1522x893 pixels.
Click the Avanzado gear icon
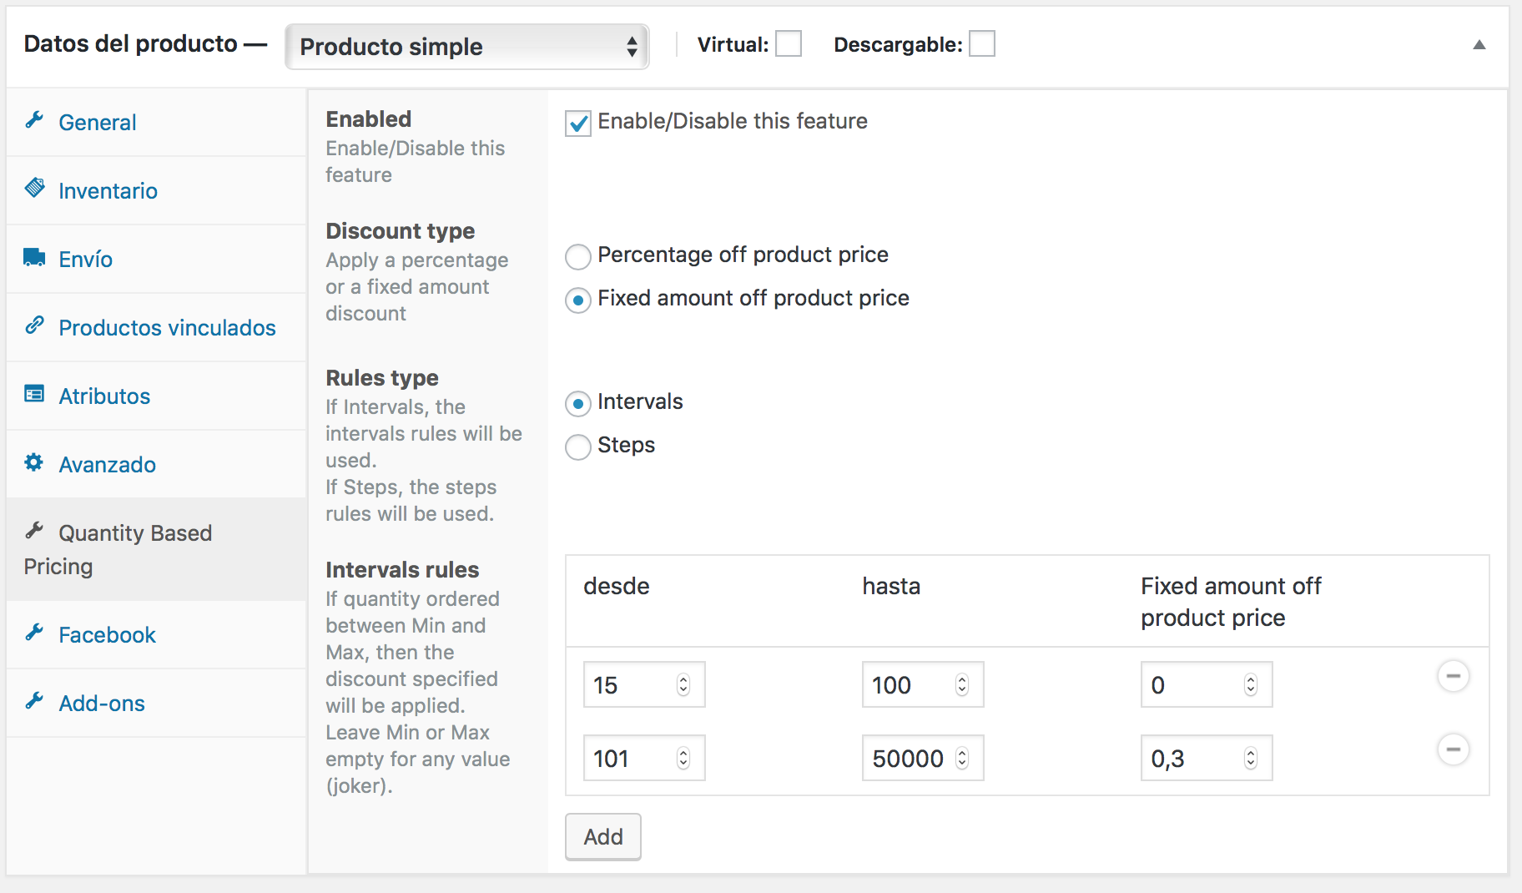coord(34,462)
